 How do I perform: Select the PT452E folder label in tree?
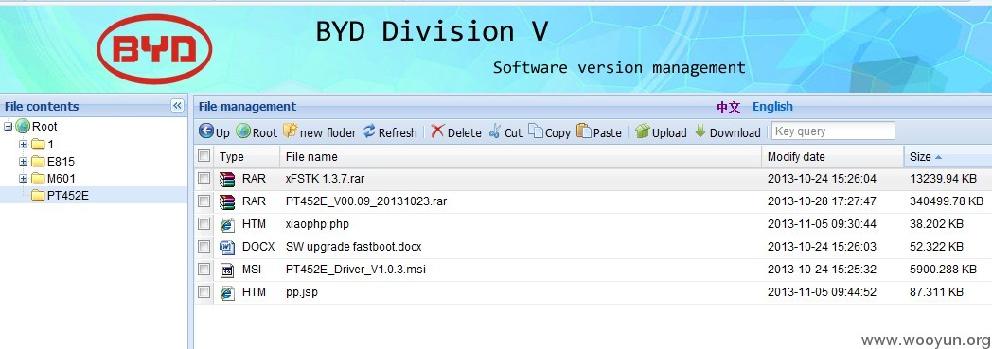(68, 196)
